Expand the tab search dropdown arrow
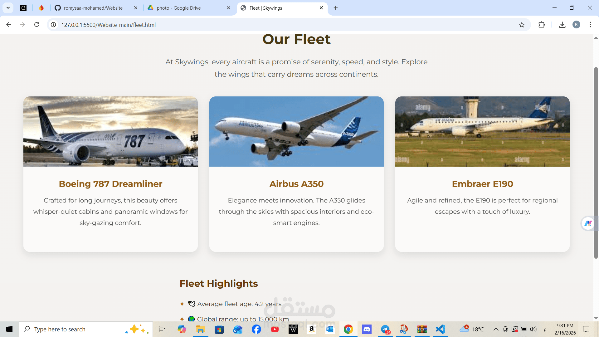The width and height of the screenshot is (599, 337). click(8, 8)
